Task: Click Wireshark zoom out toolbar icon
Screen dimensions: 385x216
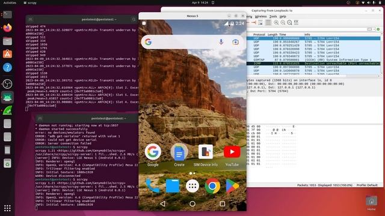Action: point(283,23)
